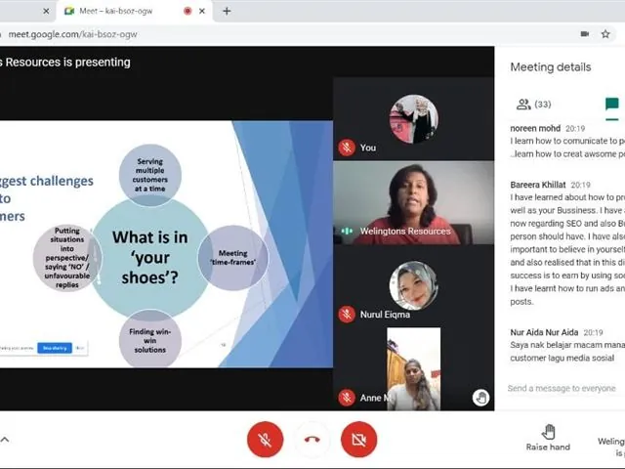Click 'Serving multiple customers at a time' bubble
The image size is (625, 469).
click(x=149, y=175)
